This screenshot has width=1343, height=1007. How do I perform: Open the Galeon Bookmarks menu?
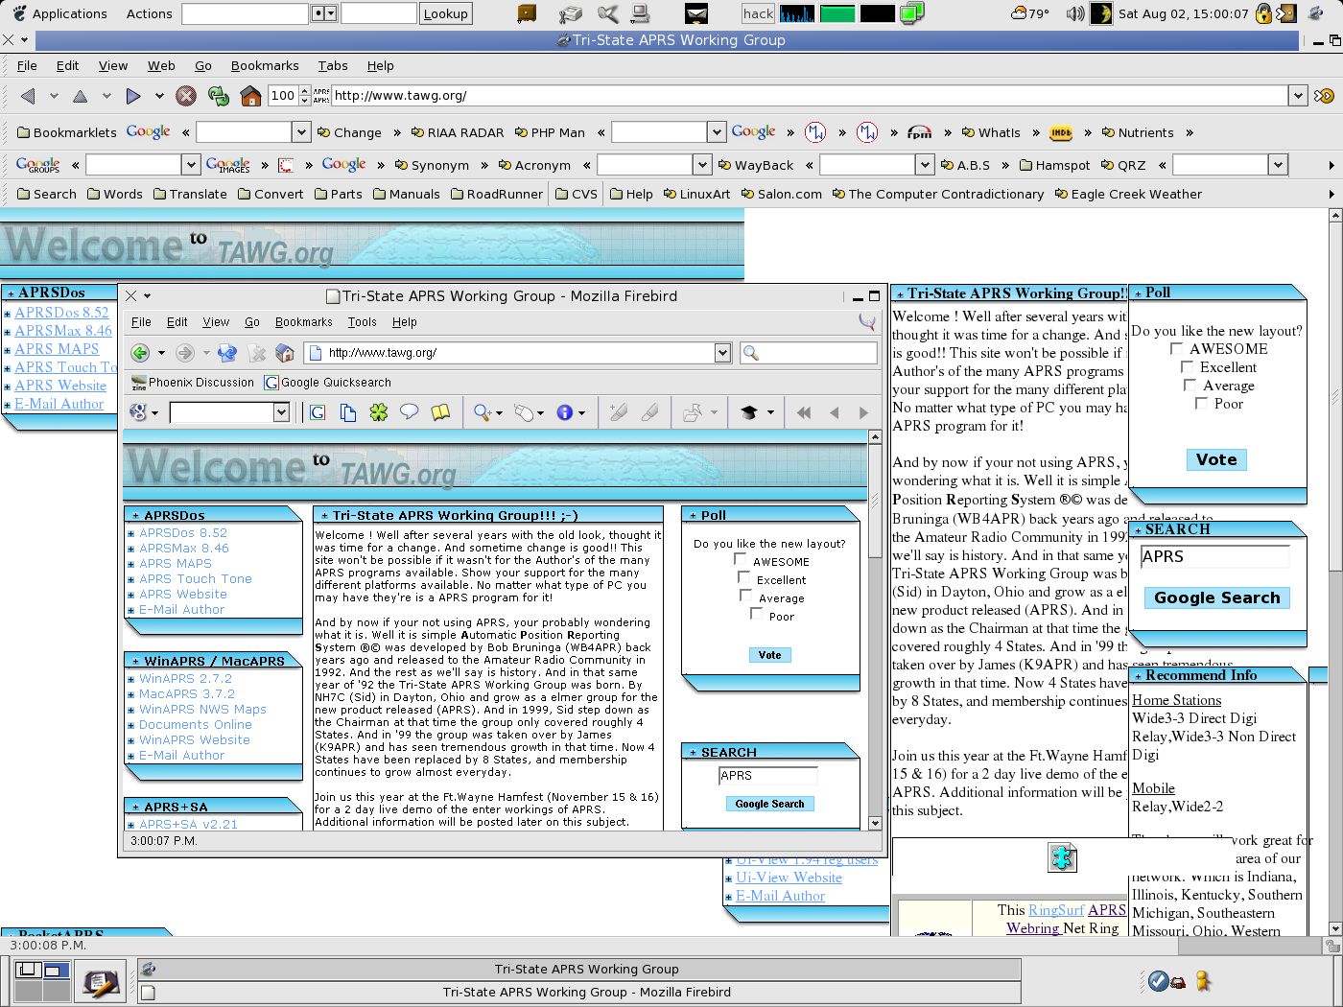pyautogui.click(x=265, y=66)
